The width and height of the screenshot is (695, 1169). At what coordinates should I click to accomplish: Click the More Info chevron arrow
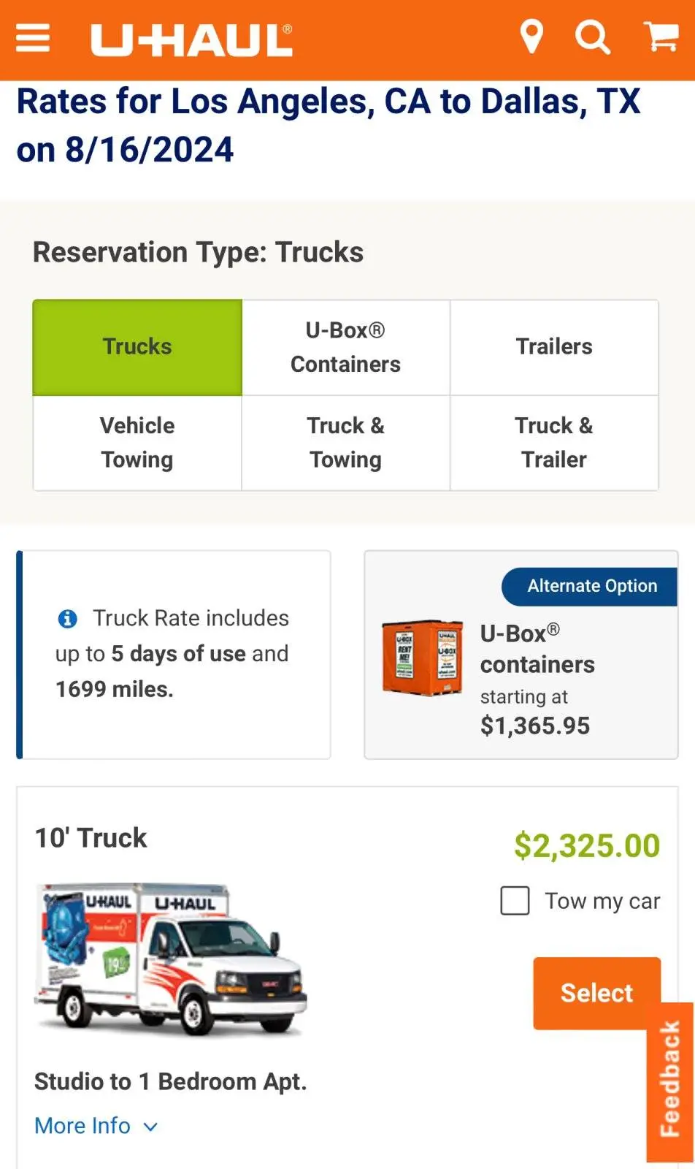pyautogui.click(x=150, y=1127)
